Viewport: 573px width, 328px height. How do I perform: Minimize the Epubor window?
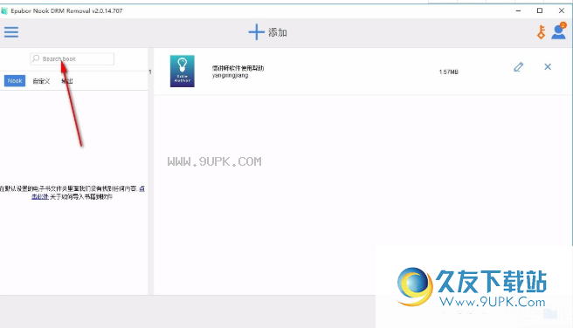pyautogui.click(x=518, y=10)
